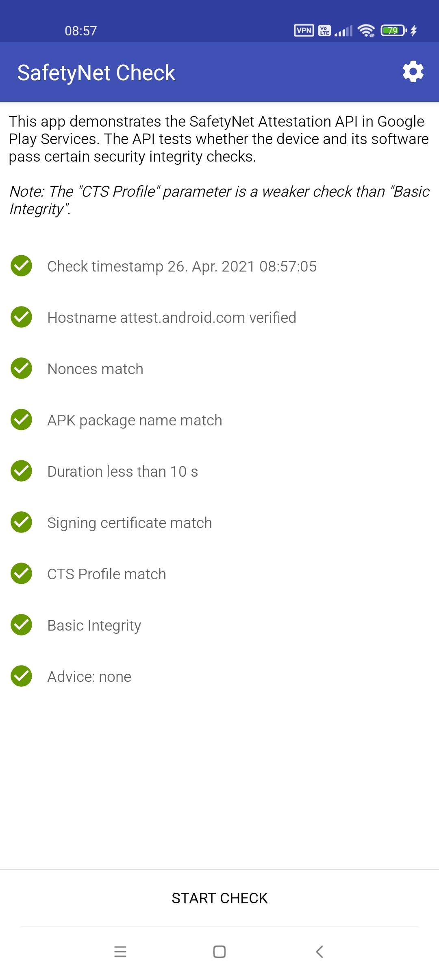The height and width of the screenshot is (977, 439).
Task: Open recent apps with the menu navigation icon
Action: 120,952
